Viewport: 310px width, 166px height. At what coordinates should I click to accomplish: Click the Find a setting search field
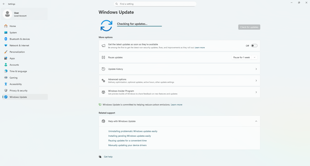coord(155,4)
